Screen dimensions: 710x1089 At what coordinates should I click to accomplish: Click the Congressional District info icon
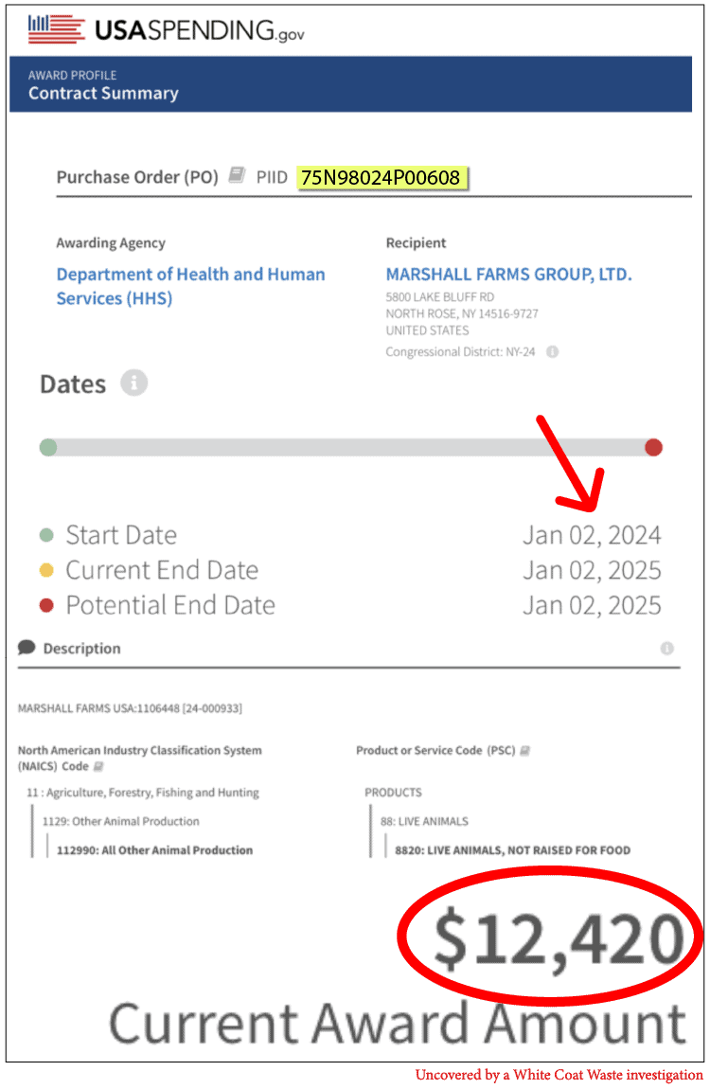(553, 351)
